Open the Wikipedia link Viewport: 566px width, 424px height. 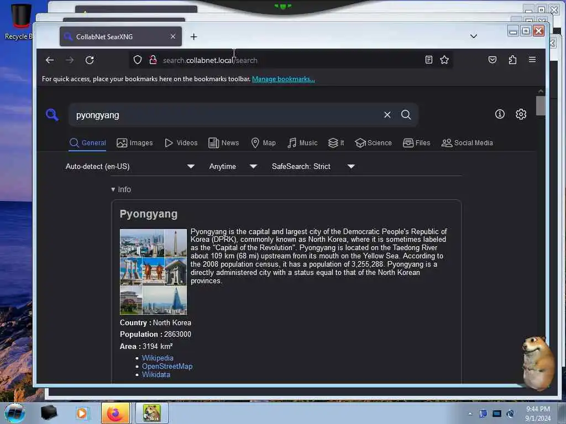158,358
